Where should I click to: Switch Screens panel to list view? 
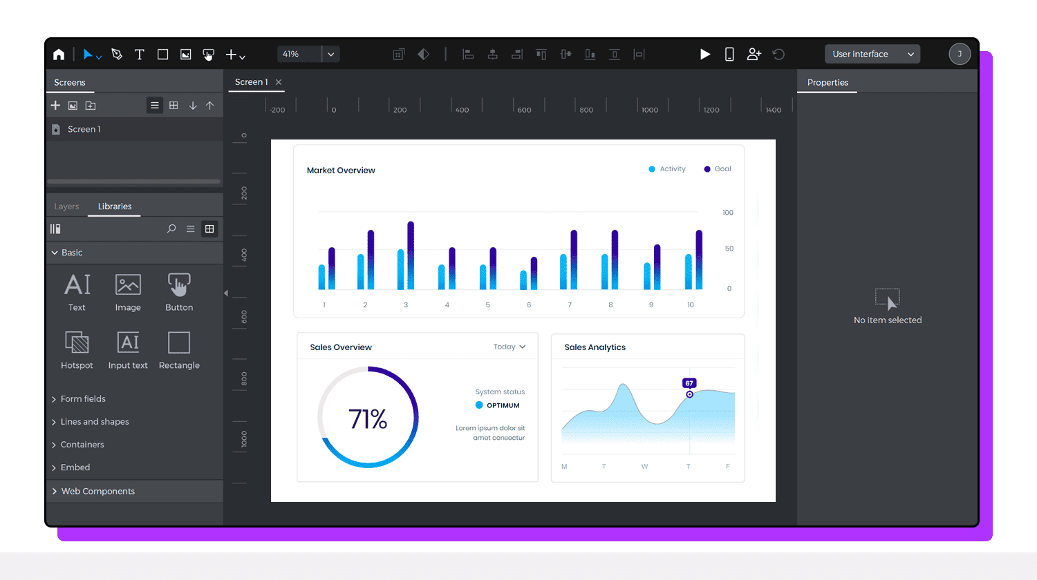click(155, 105)
